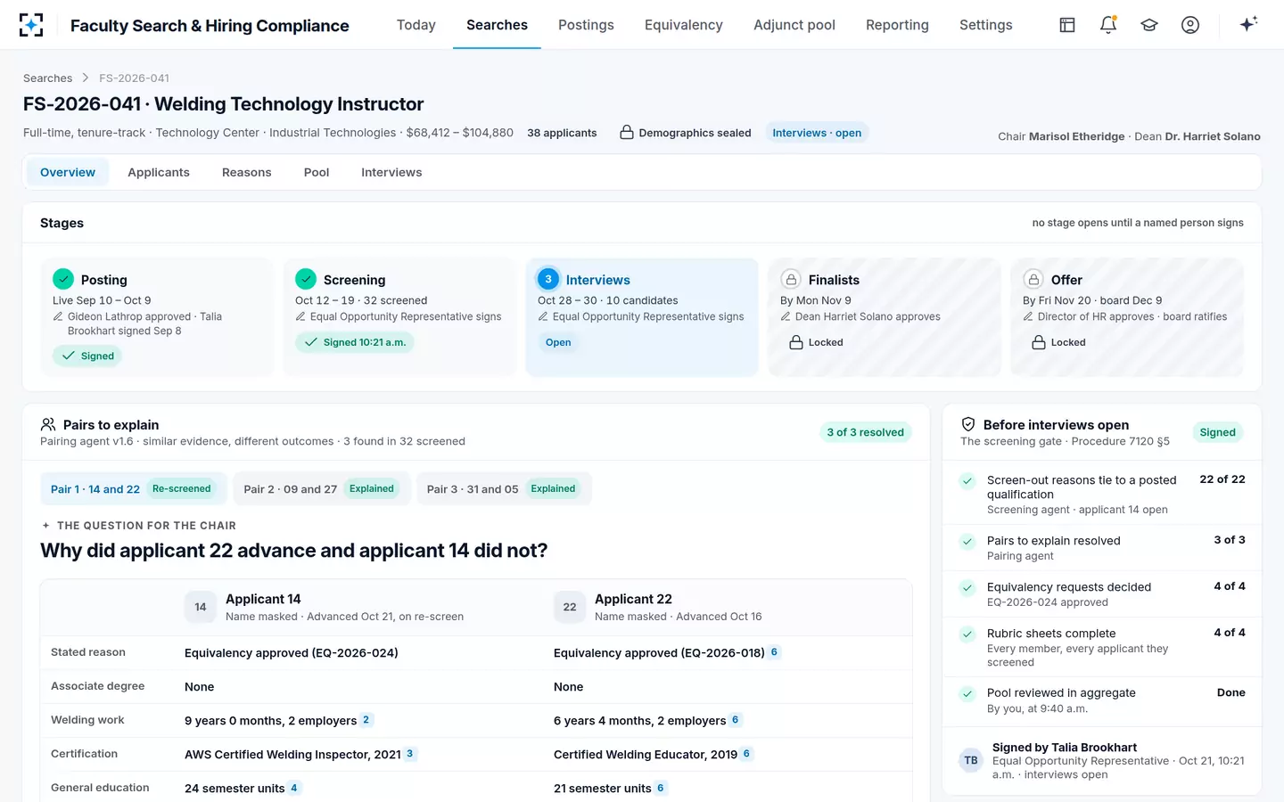Switch to the Applicants tab
The height and width of the screenshot is (802, 1284).
point(159,172)
